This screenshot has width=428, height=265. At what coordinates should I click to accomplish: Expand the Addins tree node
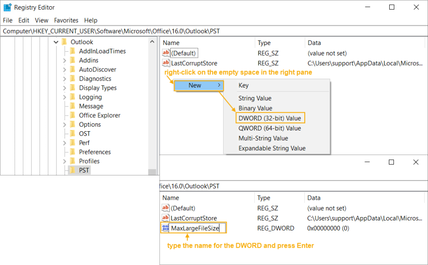pyautogui.click(x=64, y=61)
